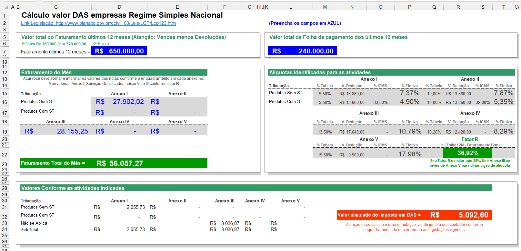521x251 pixels.
Task: Select row header 32
Action: 5,217
